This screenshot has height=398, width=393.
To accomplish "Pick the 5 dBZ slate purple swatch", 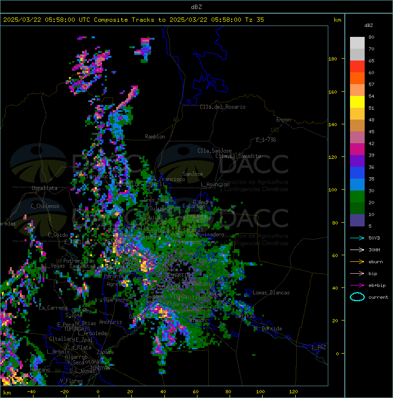I will (x=357, y=220).
